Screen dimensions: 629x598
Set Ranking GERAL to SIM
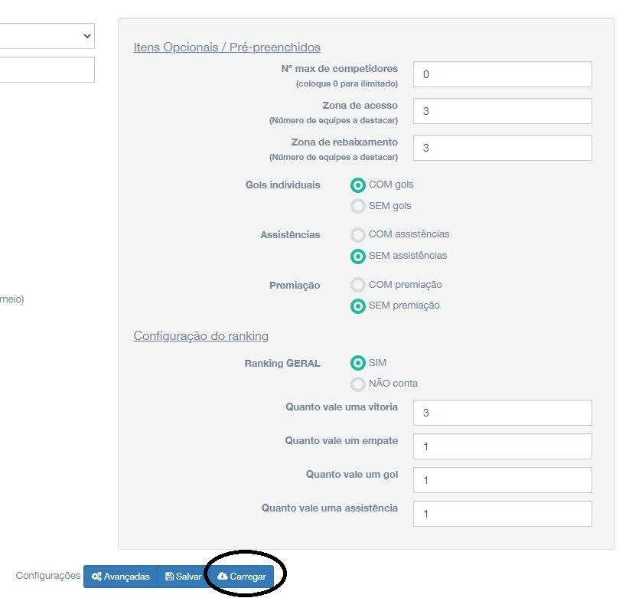click(357, 363)
